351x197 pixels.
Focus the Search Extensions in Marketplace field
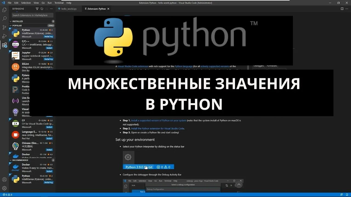click(x=32, y=15)
